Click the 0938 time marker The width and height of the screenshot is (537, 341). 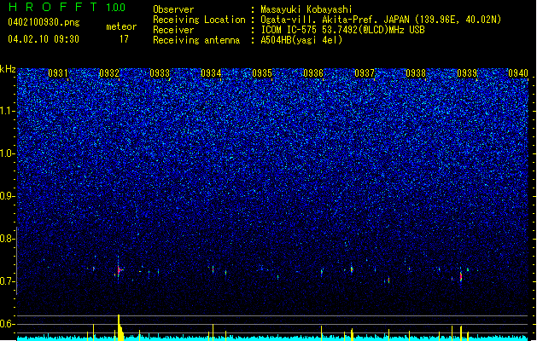click(x=416, y=73)
